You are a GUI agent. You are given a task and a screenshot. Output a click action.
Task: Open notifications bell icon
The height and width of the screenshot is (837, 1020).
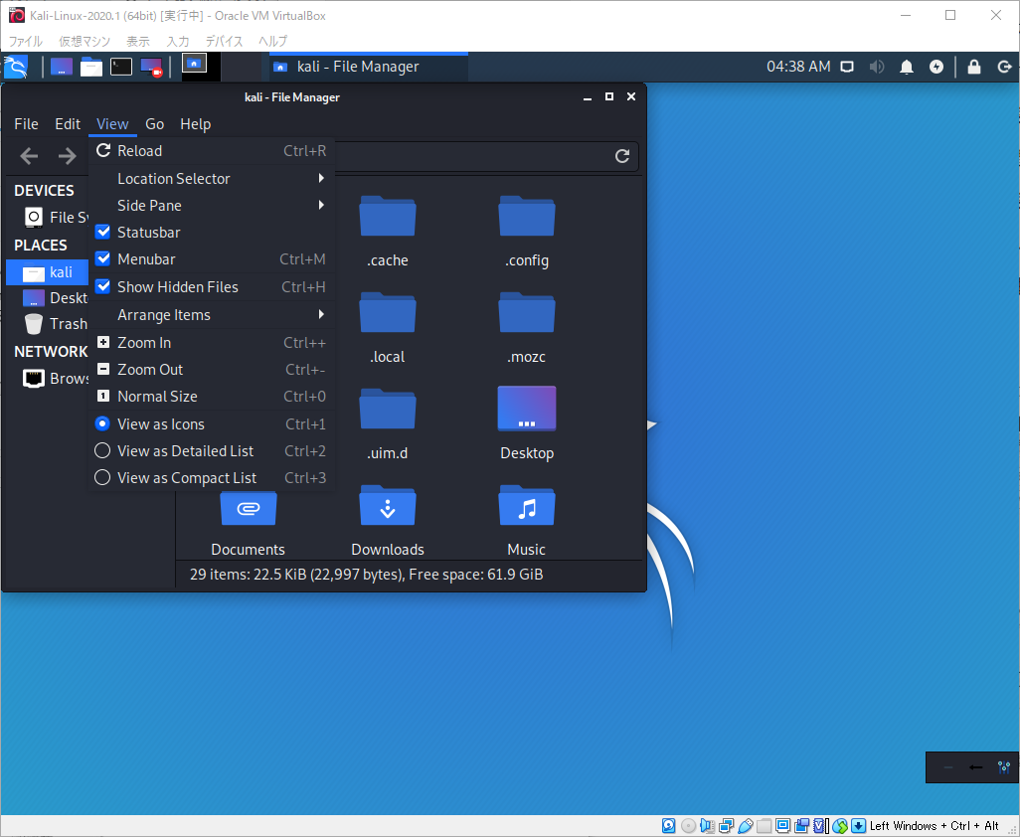click(906, 67)
